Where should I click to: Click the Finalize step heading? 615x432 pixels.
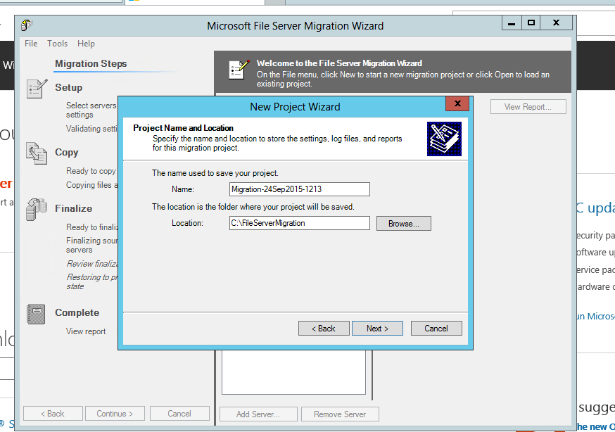click(x=74, y=208)
